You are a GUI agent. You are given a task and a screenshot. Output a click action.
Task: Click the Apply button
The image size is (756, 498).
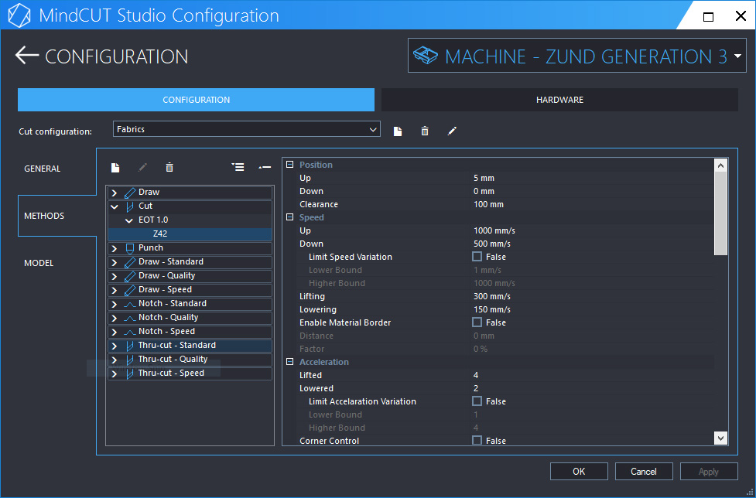point(709,472)
